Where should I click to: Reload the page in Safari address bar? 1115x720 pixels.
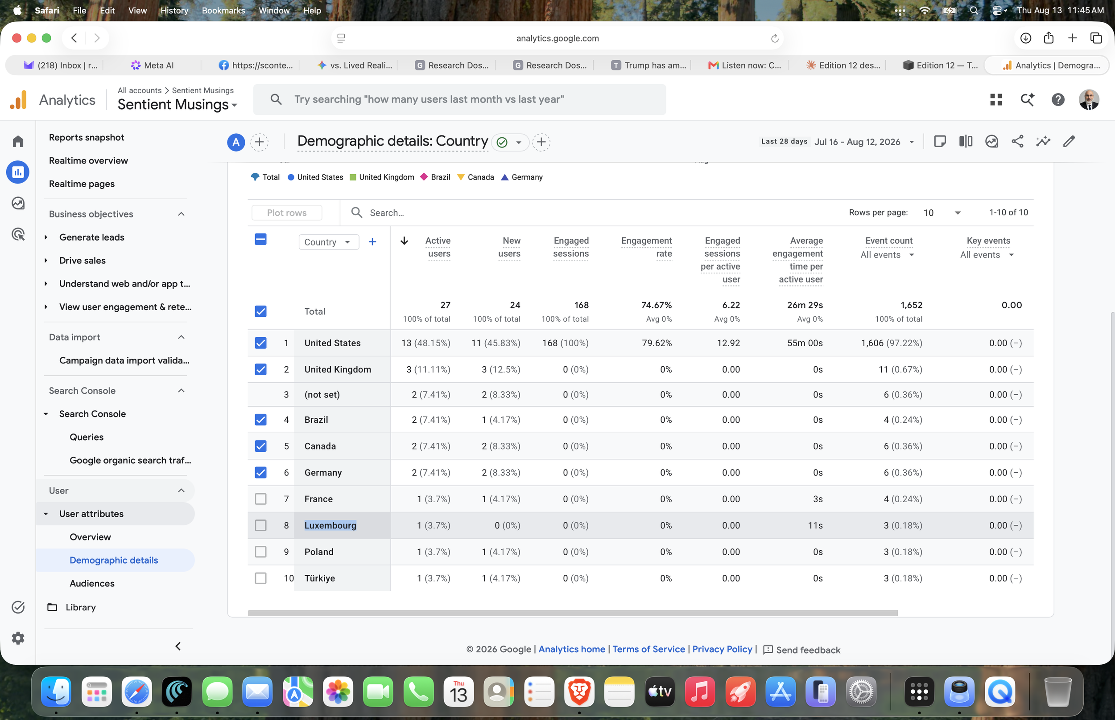[x=774, y=38]
